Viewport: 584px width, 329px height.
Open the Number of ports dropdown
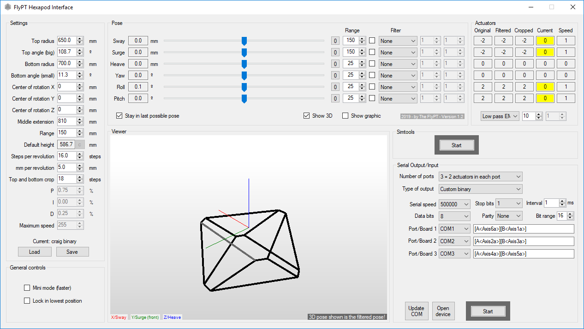click(x=480, y=177)
